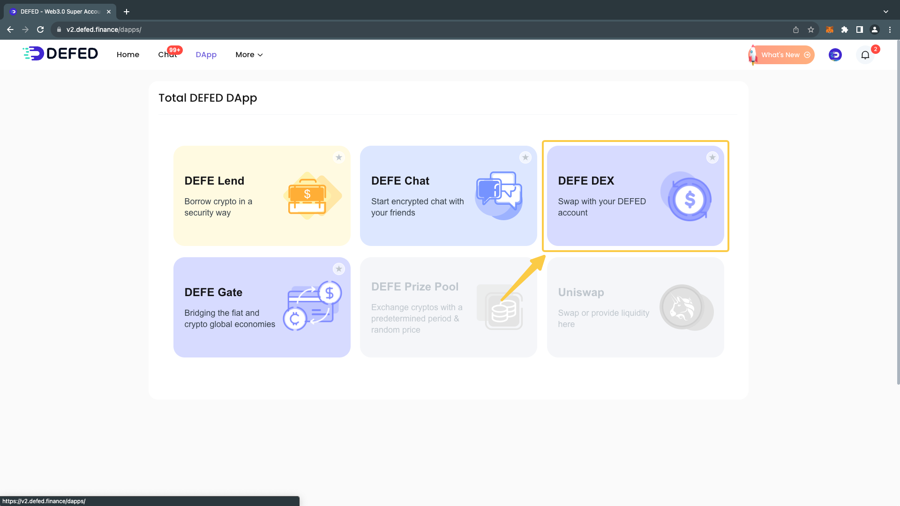Open the MetaMask fox extension icon
Viewport: 900px width, 506px height.
pyautogui.click(x=829, y=30)
